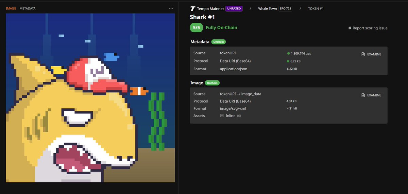
Task: Click the tokenURI → image_data source value
Action: pos(240,94)
